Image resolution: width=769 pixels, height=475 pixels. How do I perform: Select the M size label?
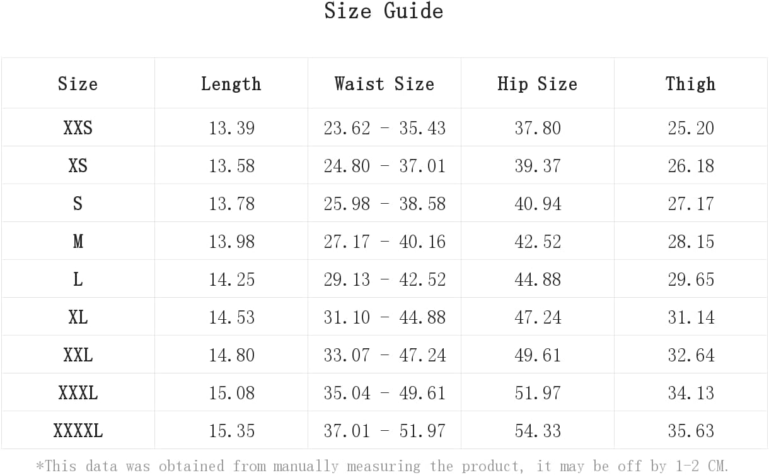coord(78,242)
